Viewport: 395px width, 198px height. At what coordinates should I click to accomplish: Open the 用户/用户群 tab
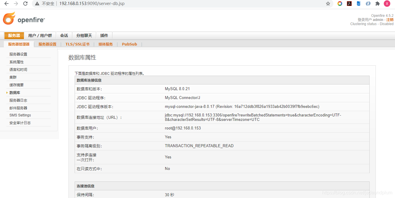[40, 35]
